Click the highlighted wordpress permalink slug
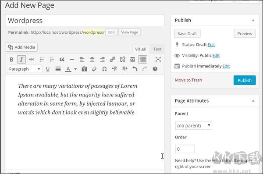Viewport: 263px width, 174px height. [93, 32]
